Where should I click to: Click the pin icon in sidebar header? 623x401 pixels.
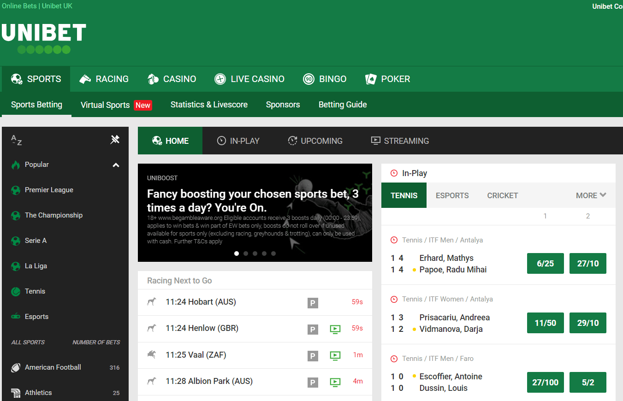click(x=115, y=140)
